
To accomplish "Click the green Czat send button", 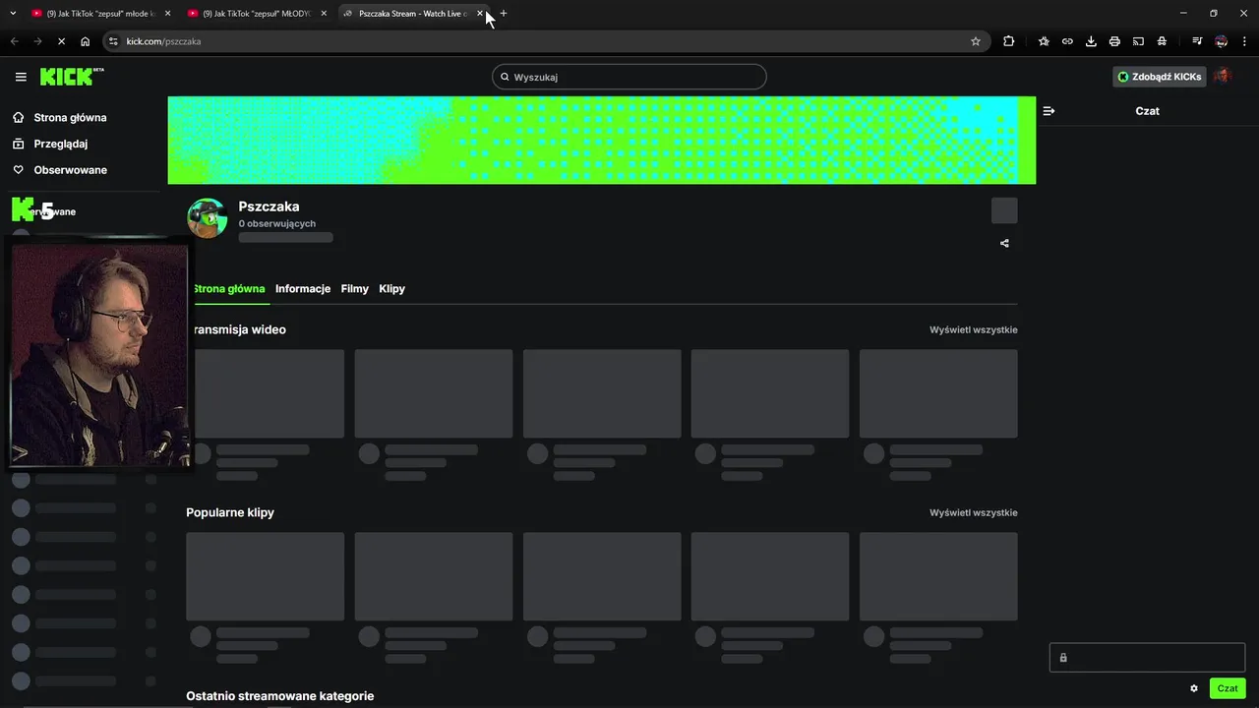I will (1228, 688).
